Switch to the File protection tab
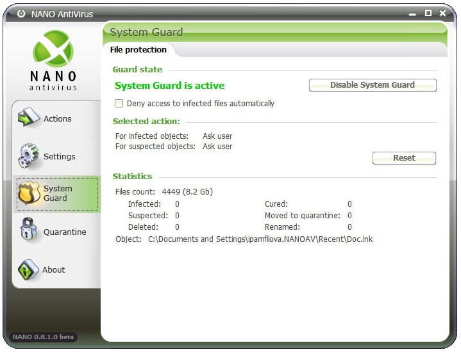 [138, 50]
